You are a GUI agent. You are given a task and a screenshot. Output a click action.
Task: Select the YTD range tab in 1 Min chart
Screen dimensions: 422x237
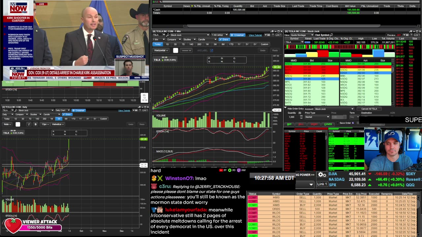click(231, 44)
